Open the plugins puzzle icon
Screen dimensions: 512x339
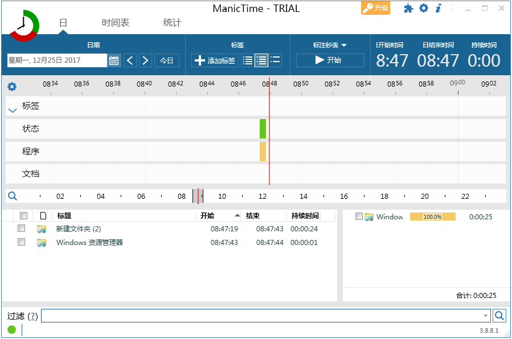[x=408, y=8]
